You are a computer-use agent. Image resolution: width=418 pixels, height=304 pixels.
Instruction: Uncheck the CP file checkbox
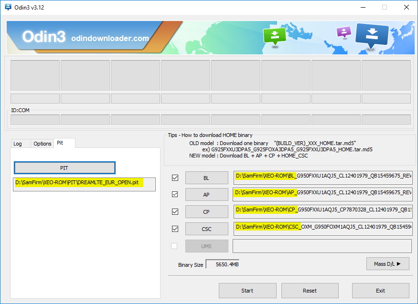175,211
